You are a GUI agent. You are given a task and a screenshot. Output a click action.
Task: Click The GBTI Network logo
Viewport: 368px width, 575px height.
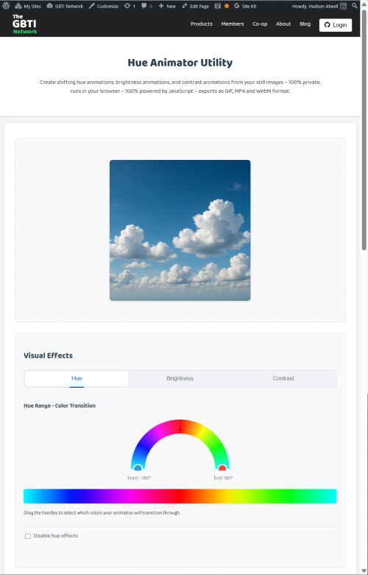(x=24, y=24)
